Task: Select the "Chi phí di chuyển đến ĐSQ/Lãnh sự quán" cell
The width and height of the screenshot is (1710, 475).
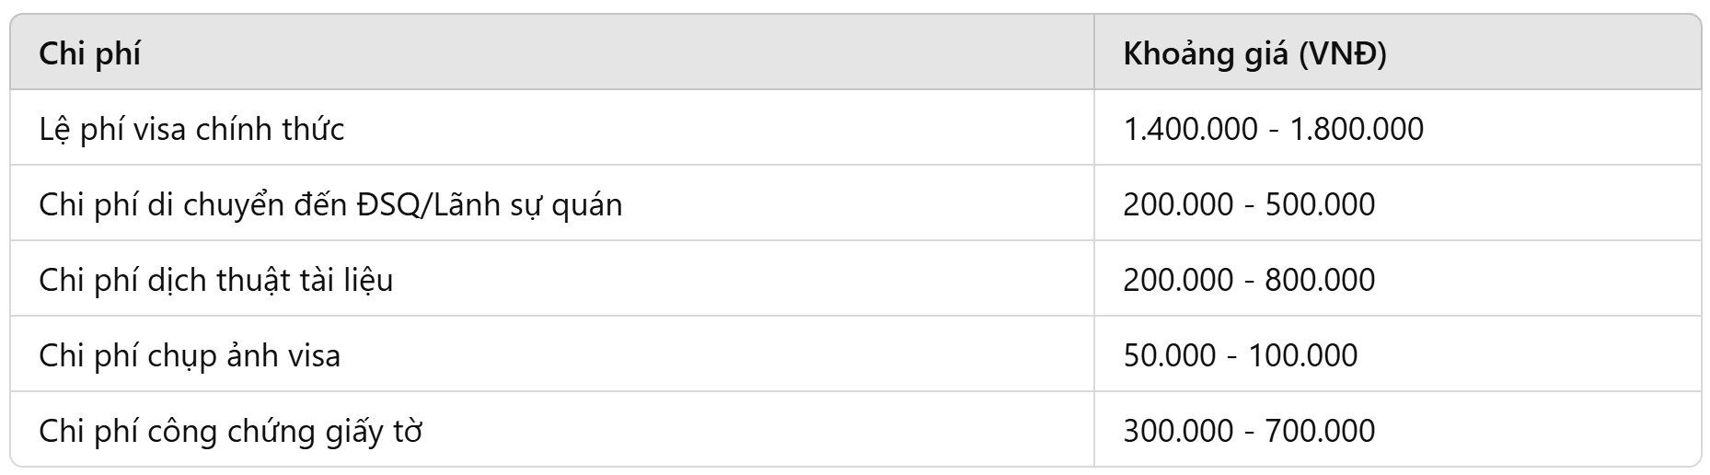Action: pyautogui.click(x=330, y=204)
